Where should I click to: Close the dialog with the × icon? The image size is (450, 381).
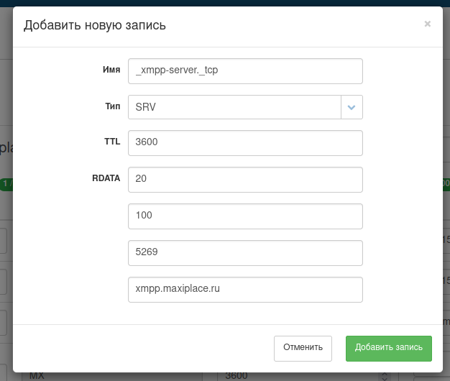(x=427, y=24)
